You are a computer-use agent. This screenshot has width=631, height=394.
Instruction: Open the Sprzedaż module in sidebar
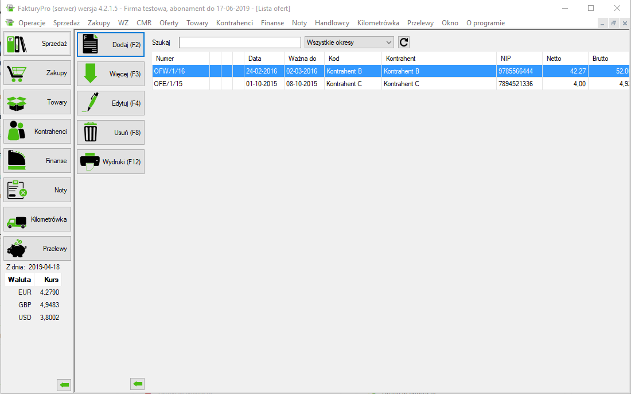(37, 44)
